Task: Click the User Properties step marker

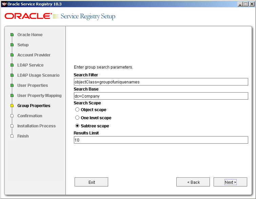Action: pyautogui.click(x=12, y=85)
